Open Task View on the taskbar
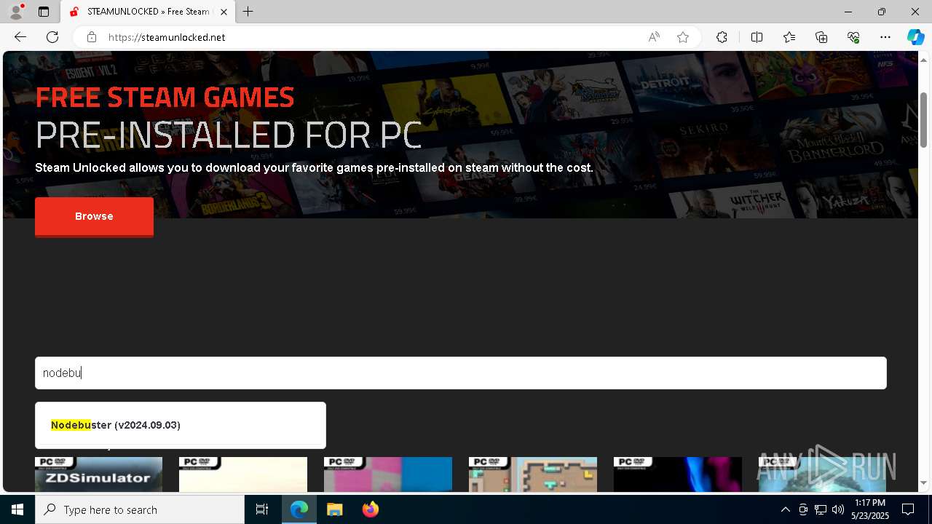The height and width of the screenshot is (524, 932). 262,509
